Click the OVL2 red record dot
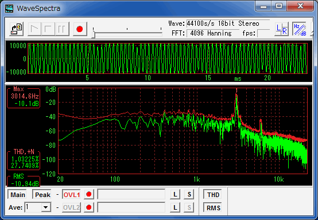The height and width of the screenshot is (220, 318). coord(89,207)
